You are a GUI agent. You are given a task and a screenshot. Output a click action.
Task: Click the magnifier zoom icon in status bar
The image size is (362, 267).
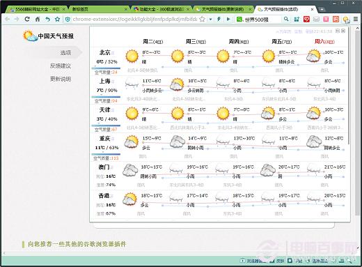click(x=349, y=261)
